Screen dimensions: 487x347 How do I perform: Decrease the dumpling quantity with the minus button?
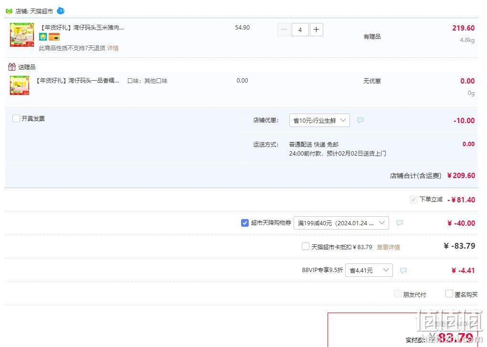284,30
